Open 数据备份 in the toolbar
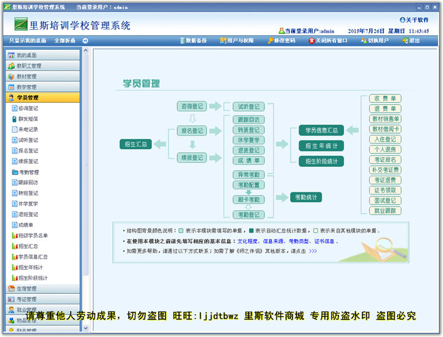The width and height of the screenshot is (443, 337). click(194, 41)
